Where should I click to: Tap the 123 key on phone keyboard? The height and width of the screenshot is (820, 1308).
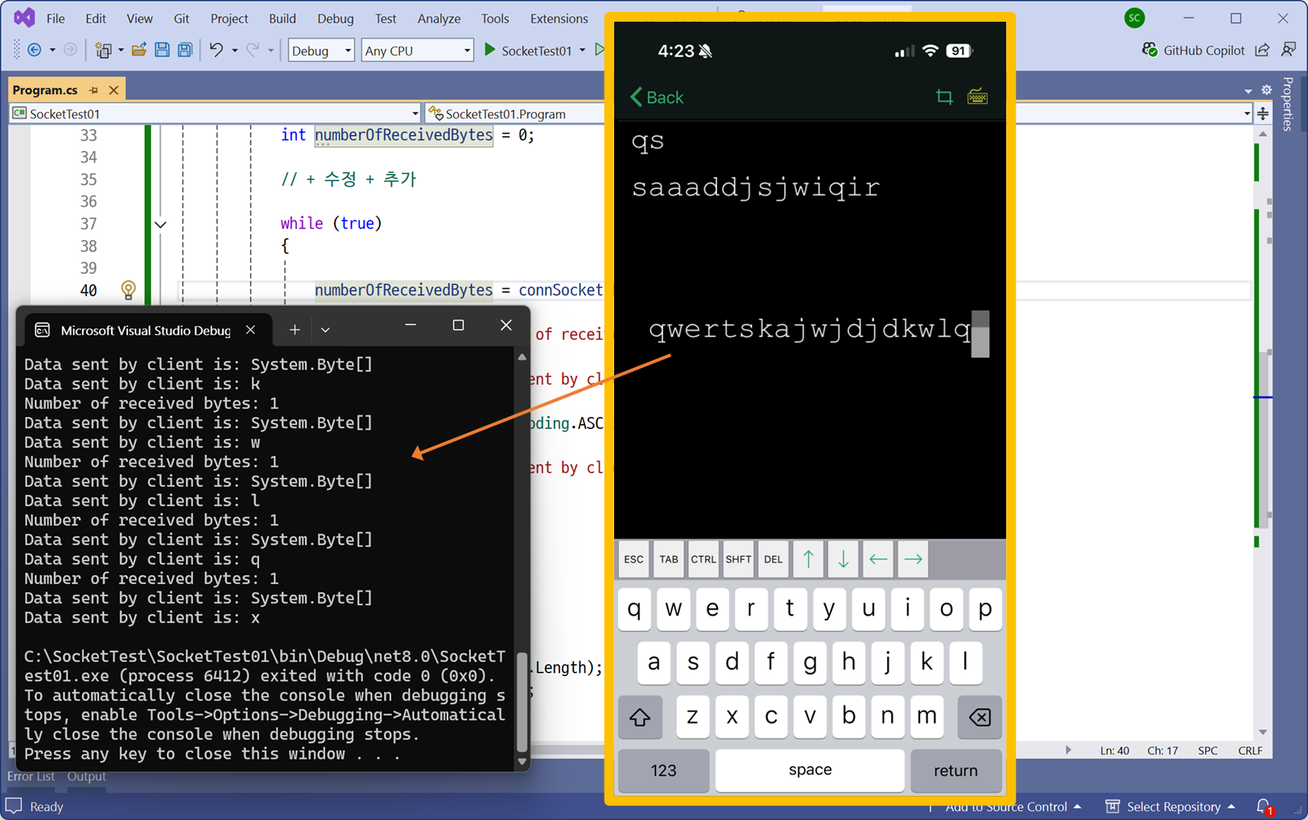pos(663,770)
